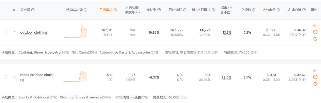
Task: Open the bar chart icon for mens outdoor clothing
Action: (315, 70)
